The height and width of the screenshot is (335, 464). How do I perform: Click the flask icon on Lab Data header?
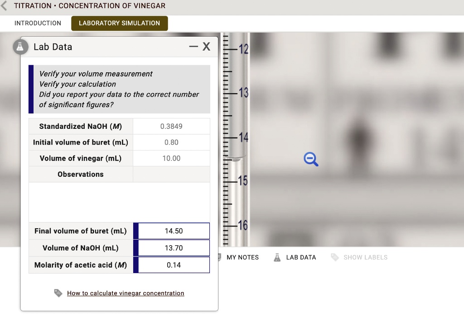coord(20,47)
